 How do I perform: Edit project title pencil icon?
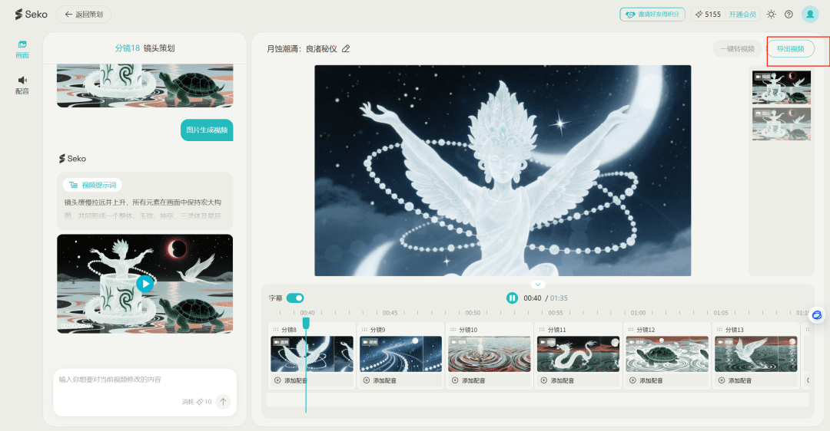coord(346,48)
